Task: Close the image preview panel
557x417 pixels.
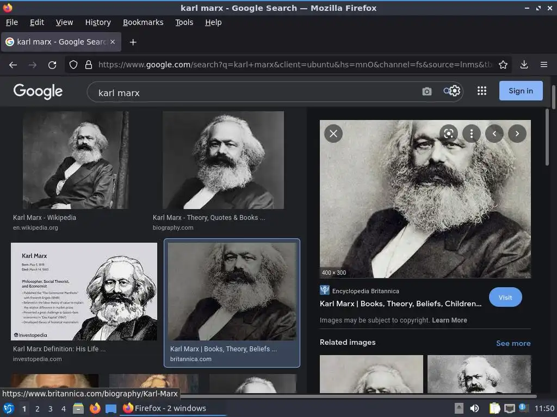Action: point(333,134)
